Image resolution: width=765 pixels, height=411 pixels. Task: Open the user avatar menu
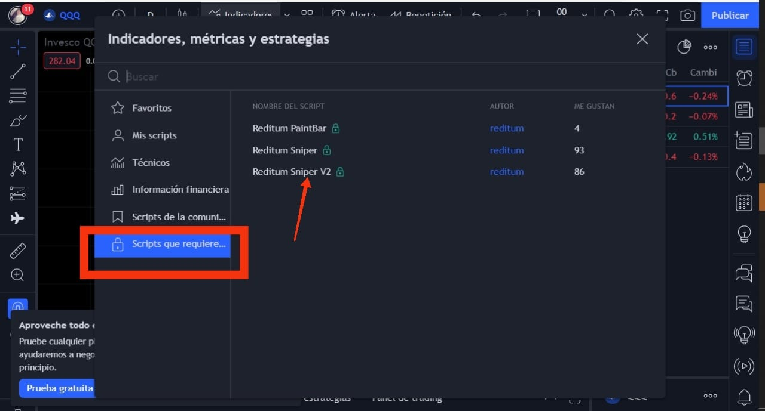coord(18,15)
